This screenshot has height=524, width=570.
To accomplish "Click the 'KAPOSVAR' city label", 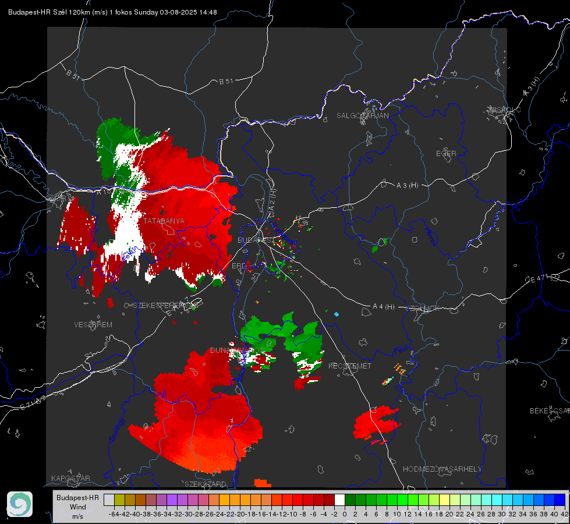I will pyautogui.click(x=70, y=478).
